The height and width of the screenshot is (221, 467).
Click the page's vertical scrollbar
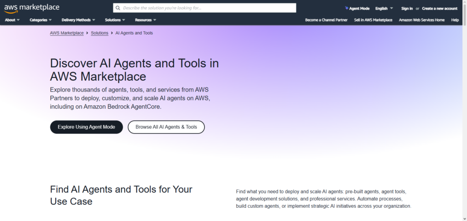(465, 110)
